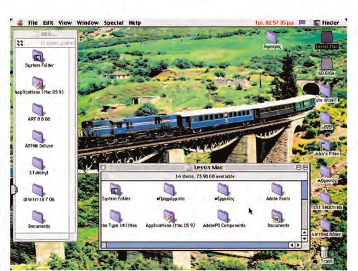Select the 60 GIGA drive icon
The width and height of the screenshot is (358, 271).
point(326,67)
